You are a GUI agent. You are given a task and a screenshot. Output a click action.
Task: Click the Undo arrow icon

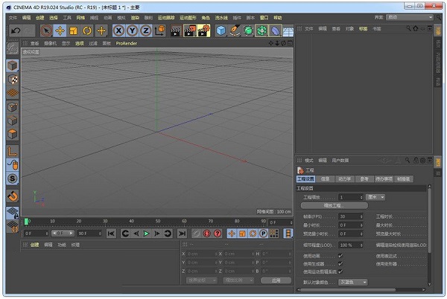(x=16, y=30)
